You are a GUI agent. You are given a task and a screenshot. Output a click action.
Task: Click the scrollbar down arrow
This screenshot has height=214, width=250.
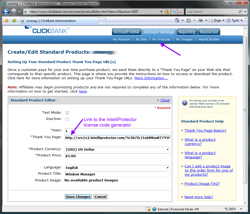click(x=245, y=203)
